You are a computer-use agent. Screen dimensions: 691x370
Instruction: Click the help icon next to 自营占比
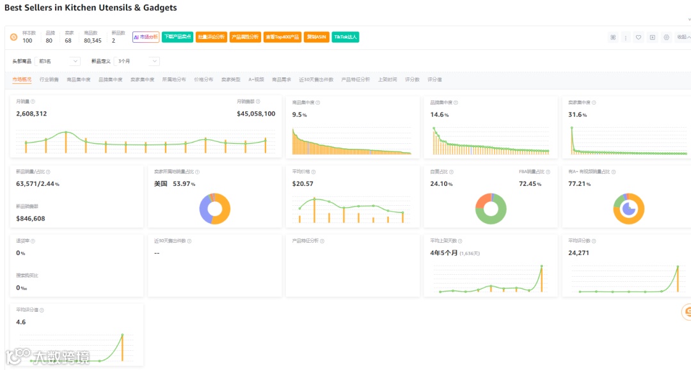451,172
